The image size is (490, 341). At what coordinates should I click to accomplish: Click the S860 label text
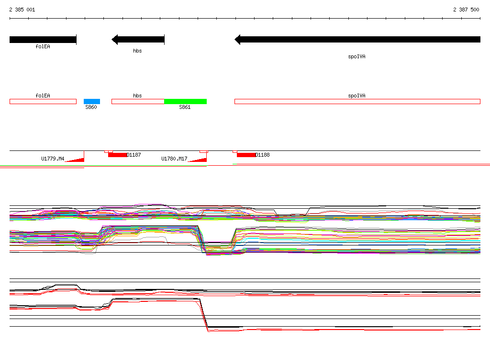91,107
